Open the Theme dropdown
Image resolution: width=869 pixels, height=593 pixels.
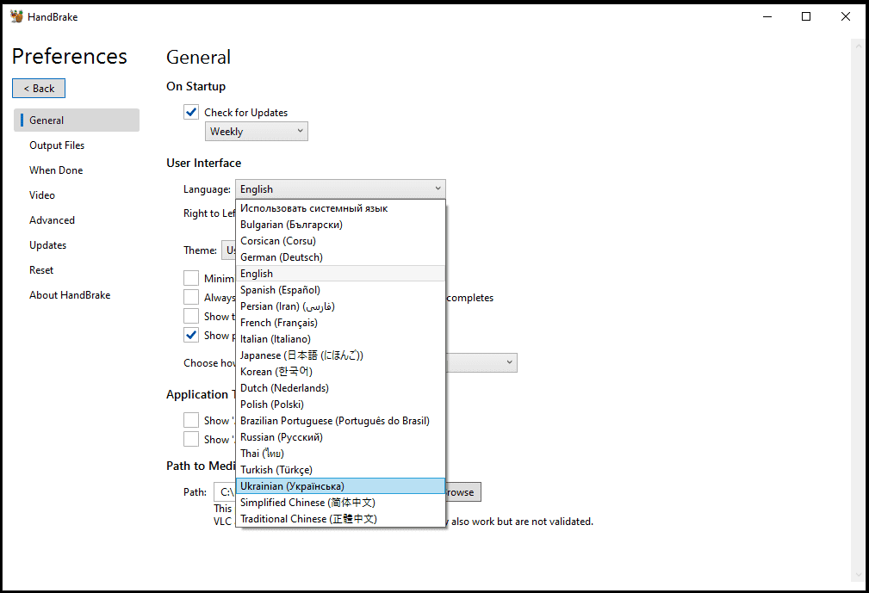point(228,250)
